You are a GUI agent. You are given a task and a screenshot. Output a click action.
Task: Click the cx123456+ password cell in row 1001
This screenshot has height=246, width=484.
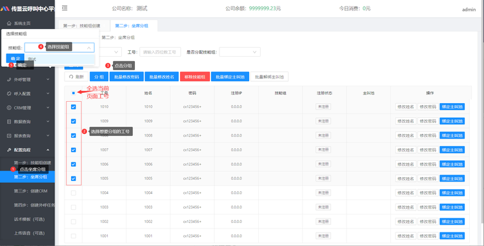pyautogui.click(x=192, y=236)
